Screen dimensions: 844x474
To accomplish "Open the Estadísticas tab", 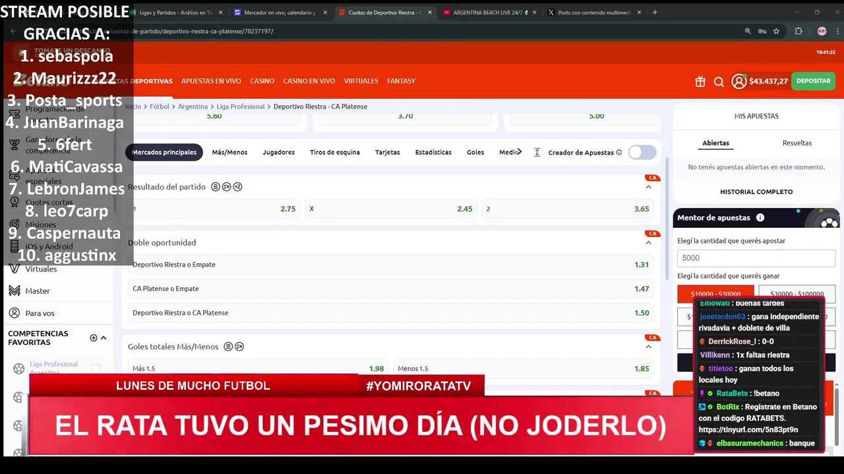I will coord(433,152).
